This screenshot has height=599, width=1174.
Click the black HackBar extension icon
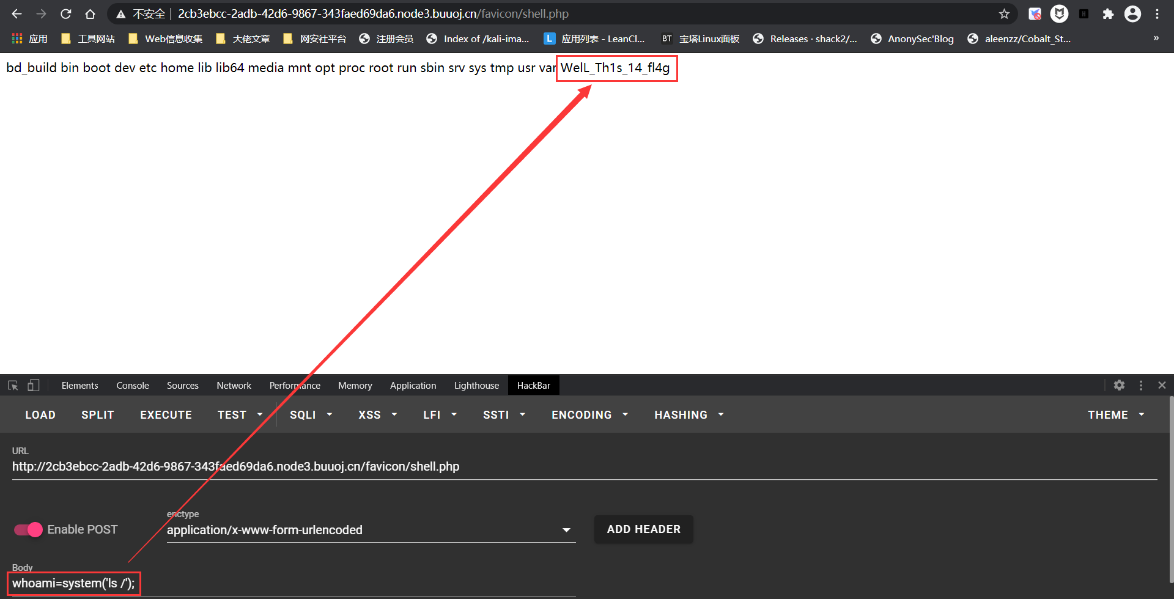(1084, 13)
